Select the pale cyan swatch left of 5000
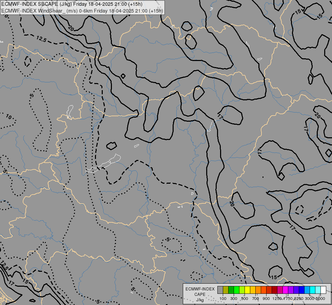 [x=318, y=290]
